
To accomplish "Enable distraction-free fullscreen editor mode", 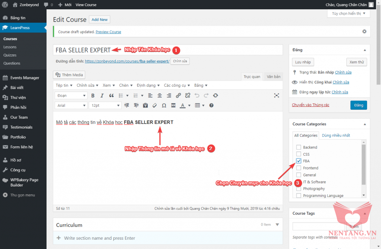I will tap(276, 96).
